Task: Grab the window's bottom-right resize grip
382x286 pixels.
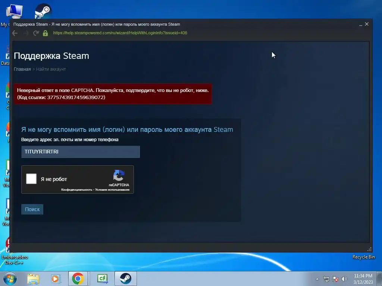Action: click(x=369, y=249)
